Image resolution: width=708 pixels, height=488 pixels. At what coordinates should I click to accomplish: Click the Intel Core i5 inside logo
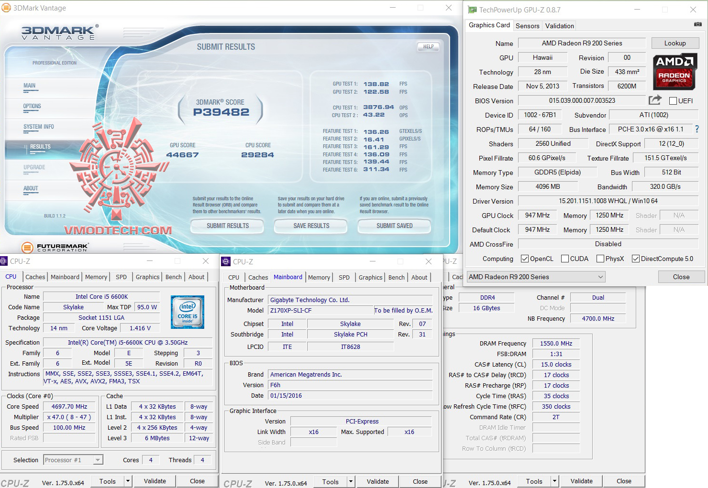188,312
